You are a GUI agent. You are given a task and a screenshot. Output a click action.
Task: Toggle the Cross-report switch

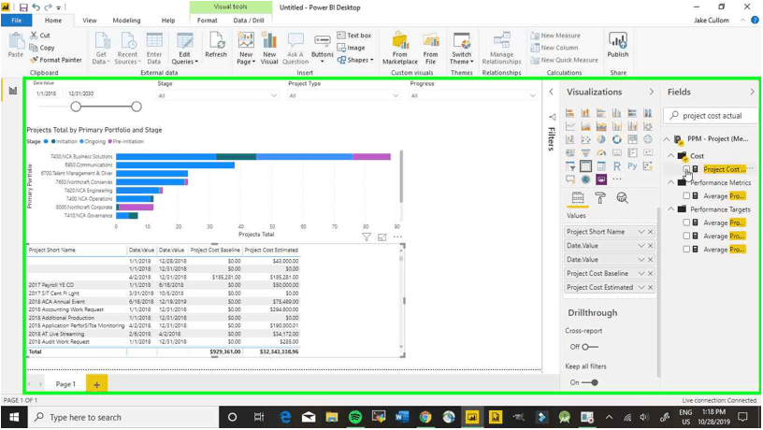589,347
